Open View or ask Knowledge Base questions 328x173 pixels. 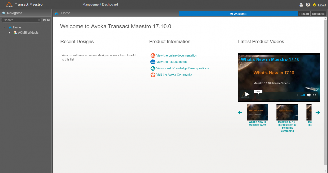coord(182,68)
